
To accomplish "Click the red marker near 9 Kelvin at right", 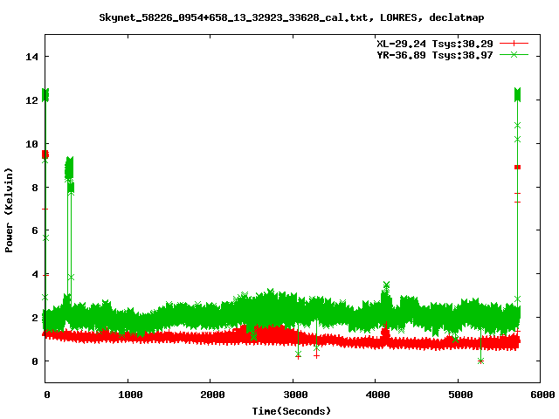I will click(517, 167).
